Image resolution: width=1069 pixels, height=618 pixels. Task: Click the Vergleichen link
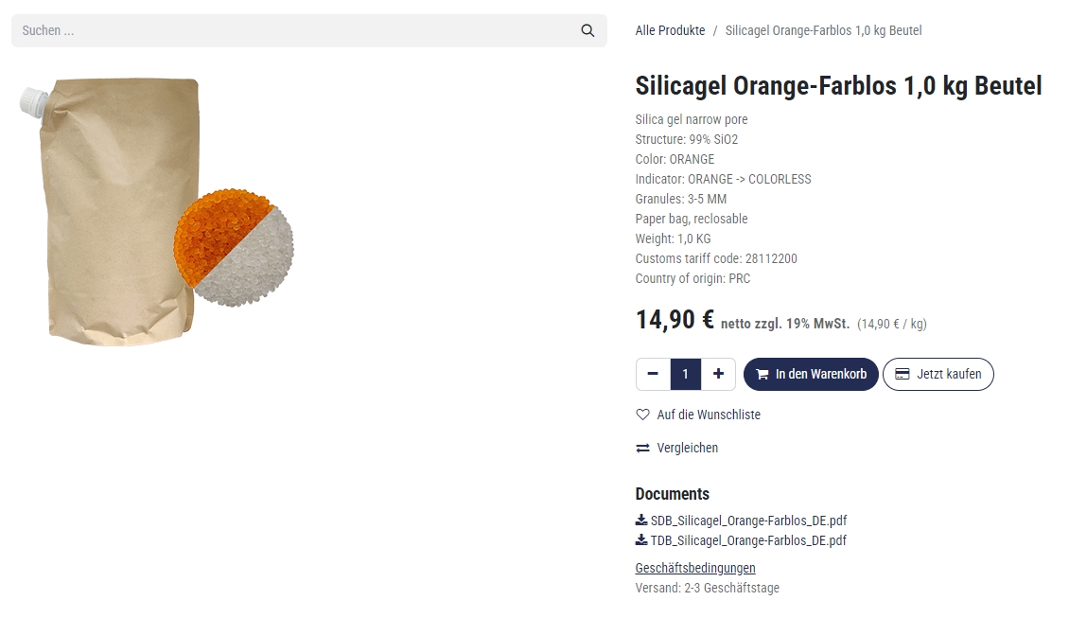coord(688,448)
